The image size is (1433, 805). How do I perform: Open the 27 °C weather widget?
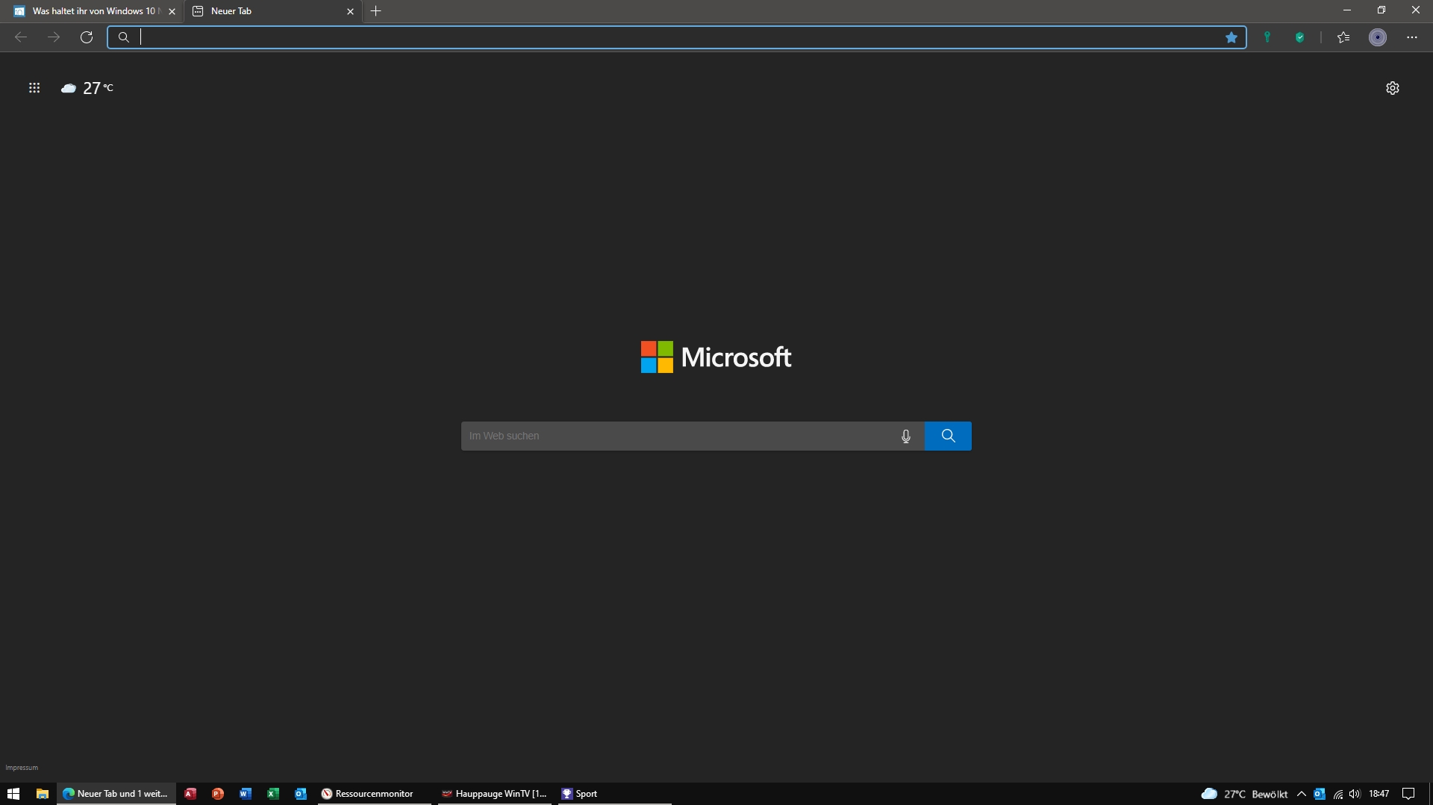(87, 88)
